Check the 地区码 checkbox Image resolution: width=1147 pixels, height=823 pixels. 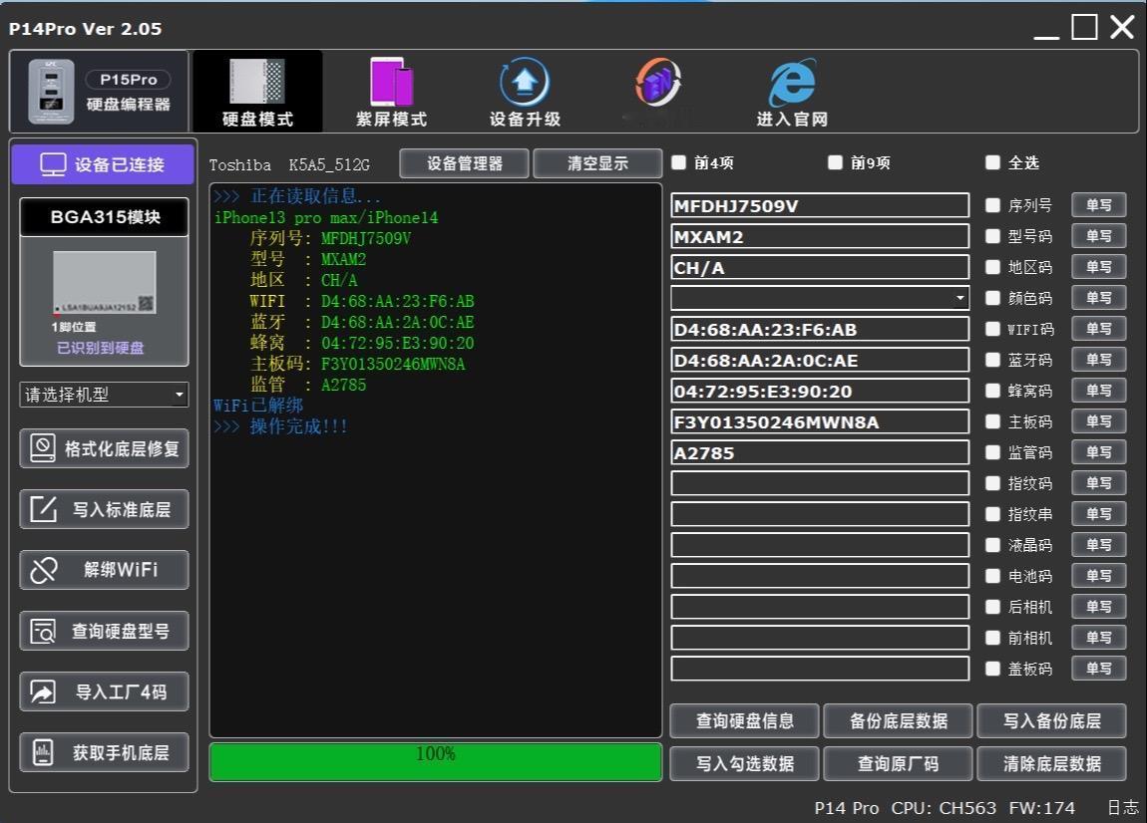(x=992, y=267)
